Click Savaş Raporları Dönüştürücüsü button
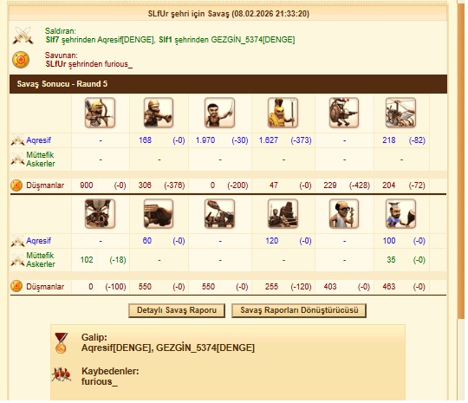This screenshot has height=403, width=468. coord(299,310)
